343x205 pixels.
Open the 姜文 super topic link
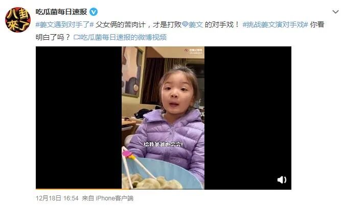pyautogui.click(x=196, y=24)
